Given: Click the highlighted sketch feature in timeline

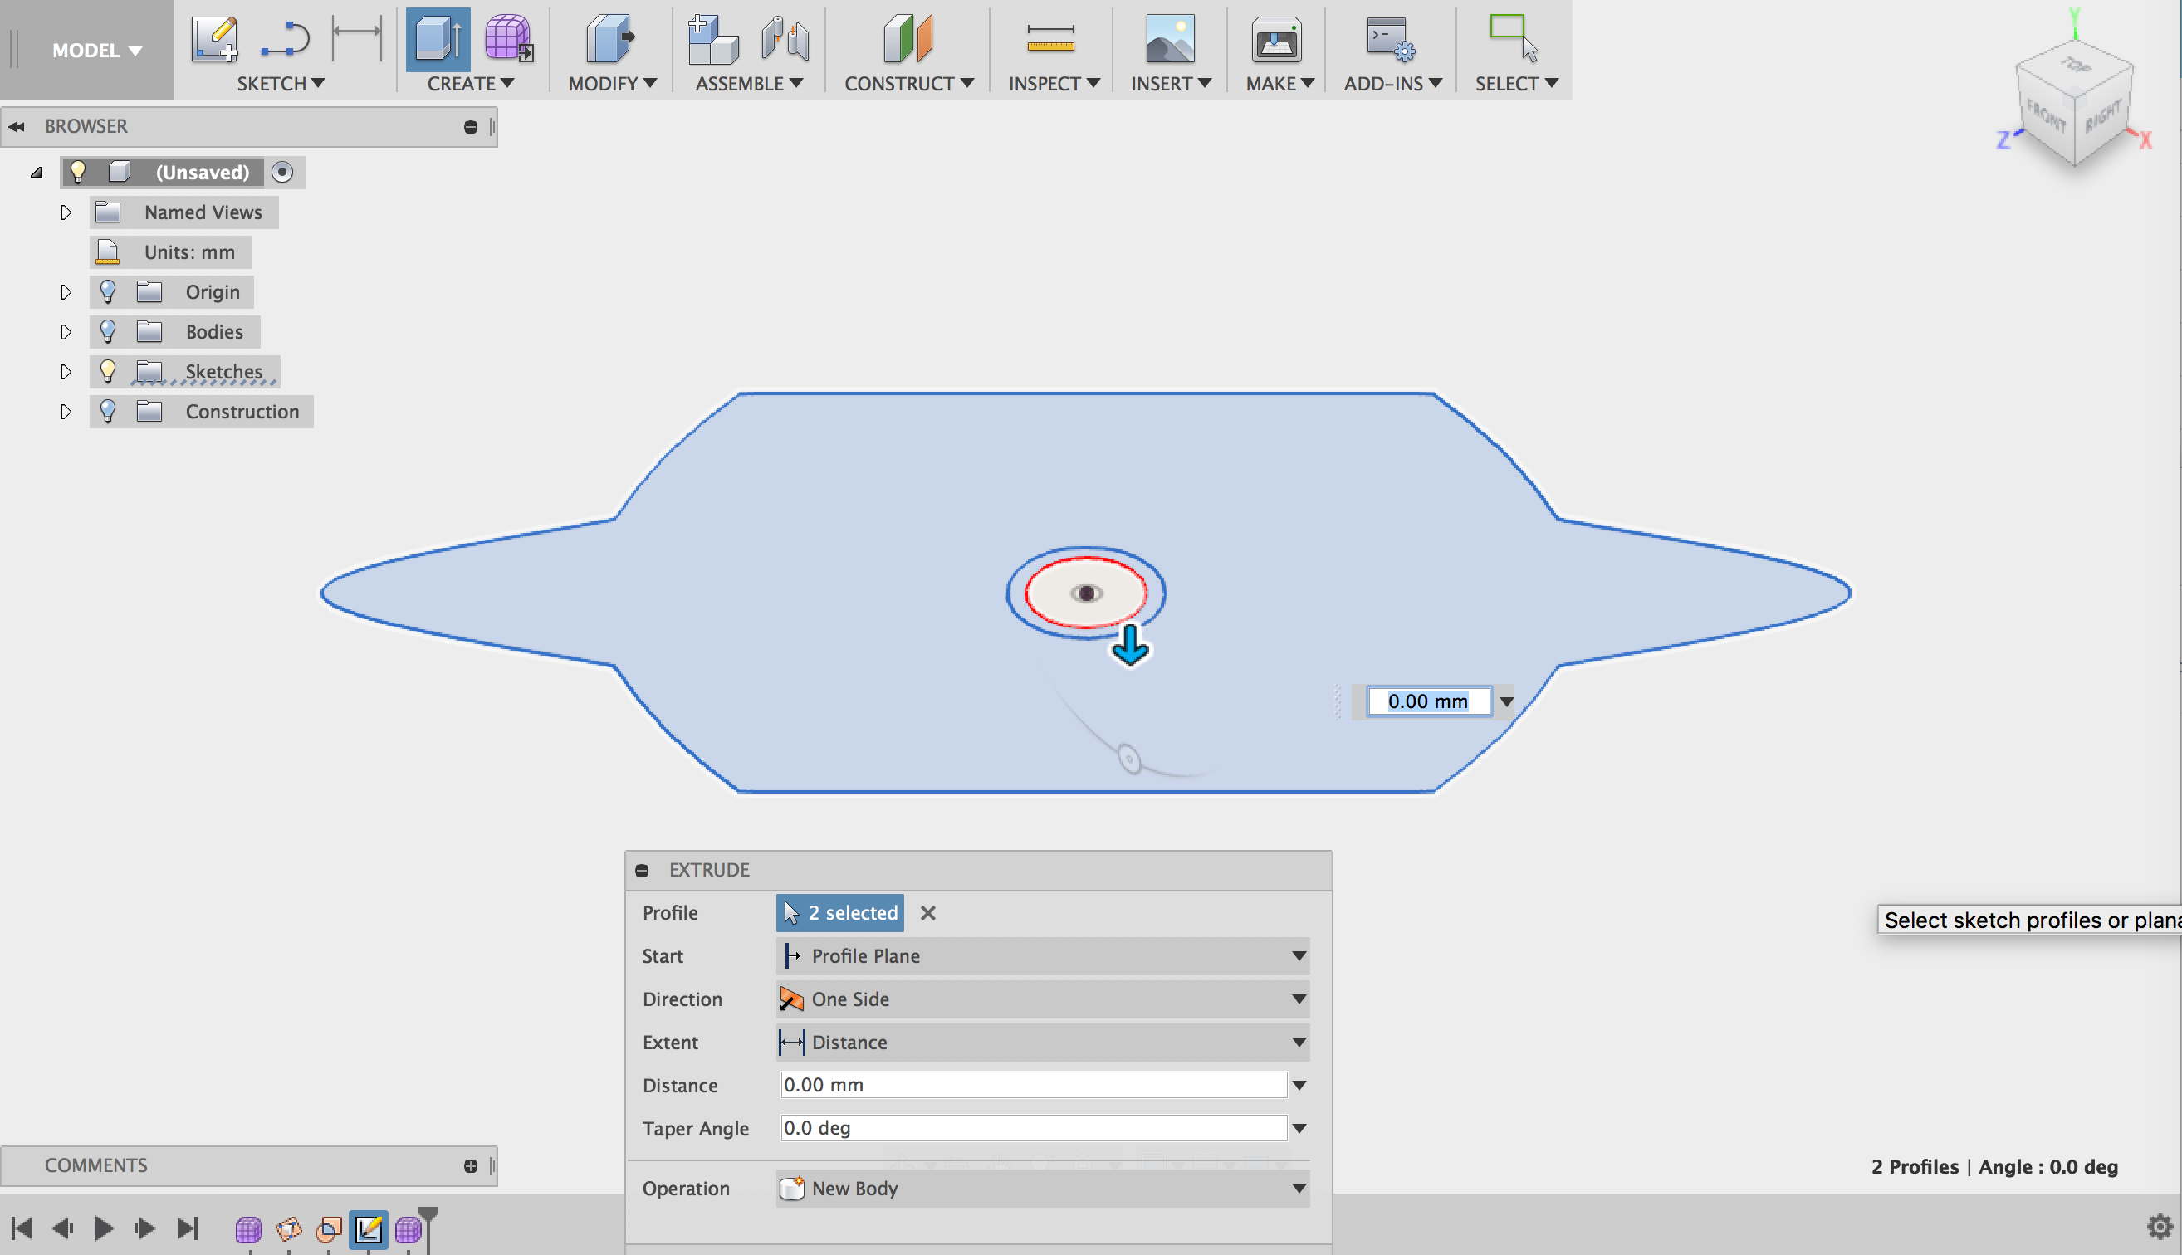Looking at the screenshot, I should coord(368,1229).
